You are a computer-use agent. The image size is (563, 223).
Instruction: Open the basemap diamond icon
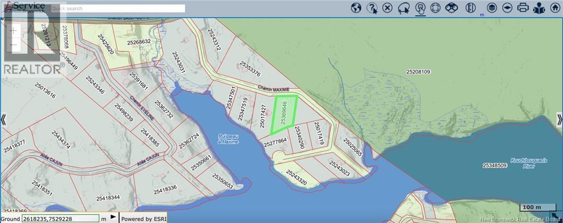click(x=507, y=8)
